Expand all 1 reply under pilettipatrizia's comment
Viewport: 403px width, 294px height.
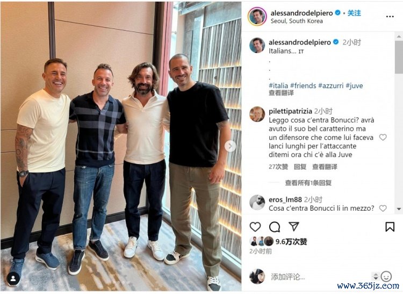pyautogui.click(x=308, y=183)
